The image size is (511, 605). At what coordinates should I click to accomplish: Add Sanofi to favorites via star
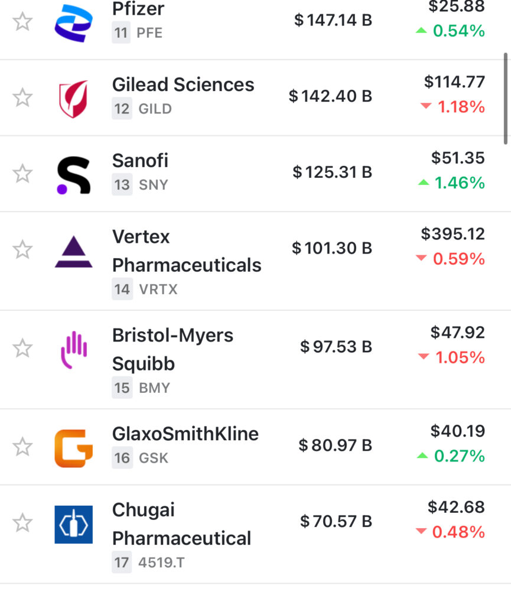[x=22, y=174]
